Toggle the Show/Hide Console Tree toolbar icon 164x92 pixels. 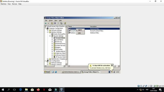55,23
